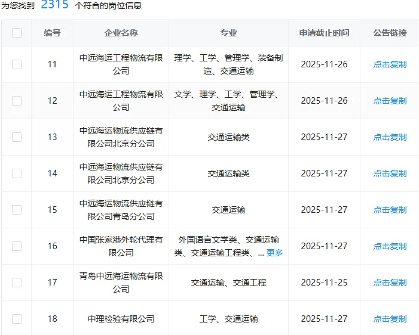Tick the checkbox for row 16
Viewport: 419px width, 335px height.
pyautogui.click(x=17, y=246)
